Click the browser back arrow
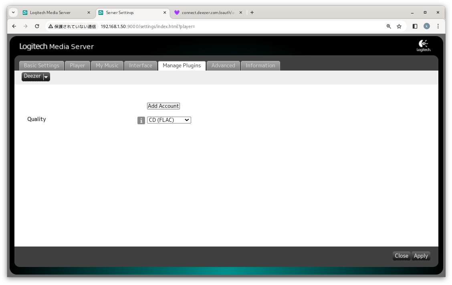Screen dimensions: 452x285 click(14, 26)
